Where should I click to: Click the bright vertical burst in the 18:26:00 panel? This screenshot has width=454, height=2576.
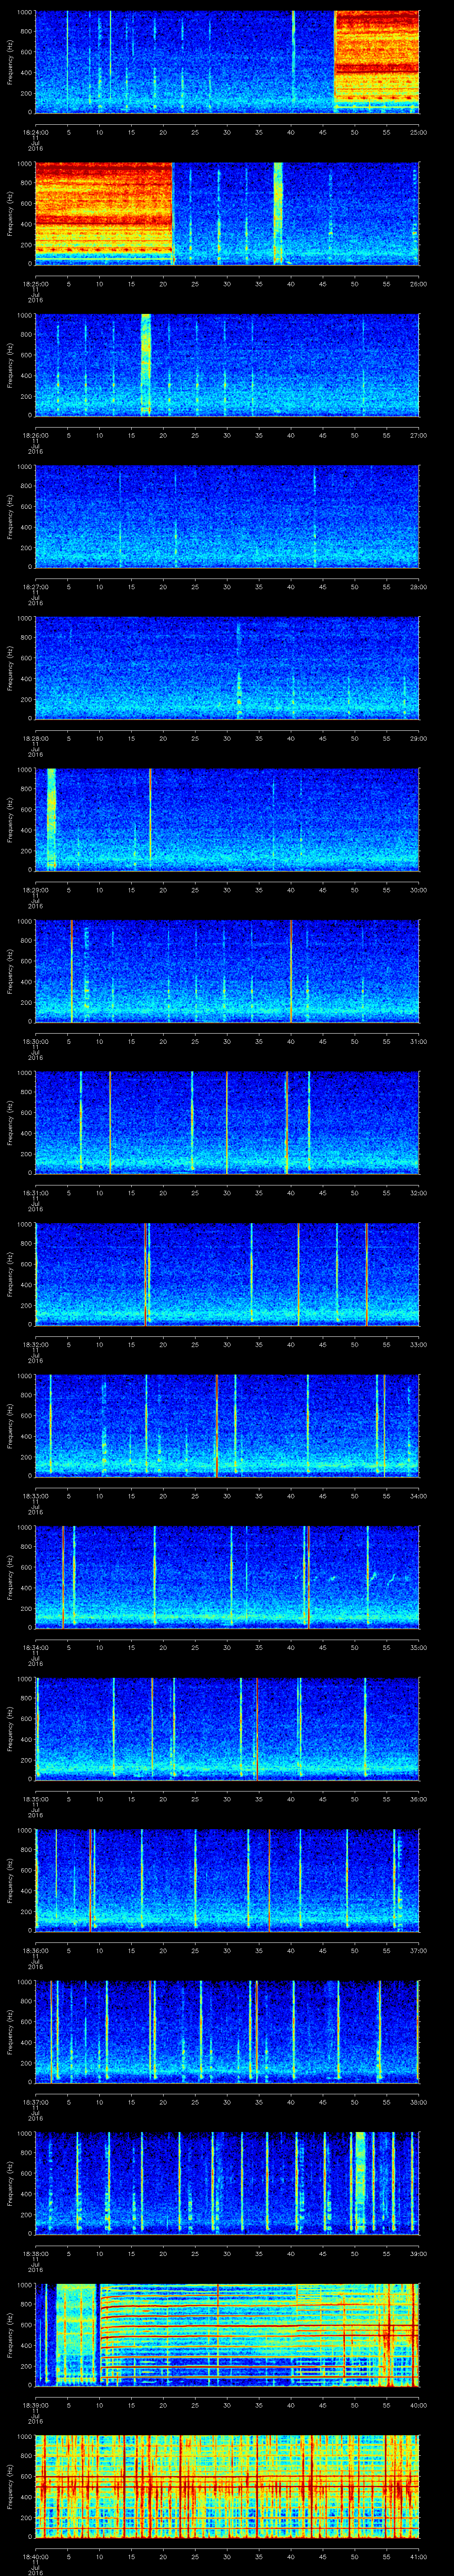point(147,365)
